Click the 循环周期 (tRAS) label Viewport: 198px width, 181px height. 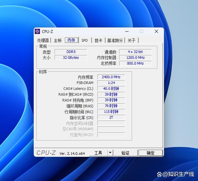point(80,106)
